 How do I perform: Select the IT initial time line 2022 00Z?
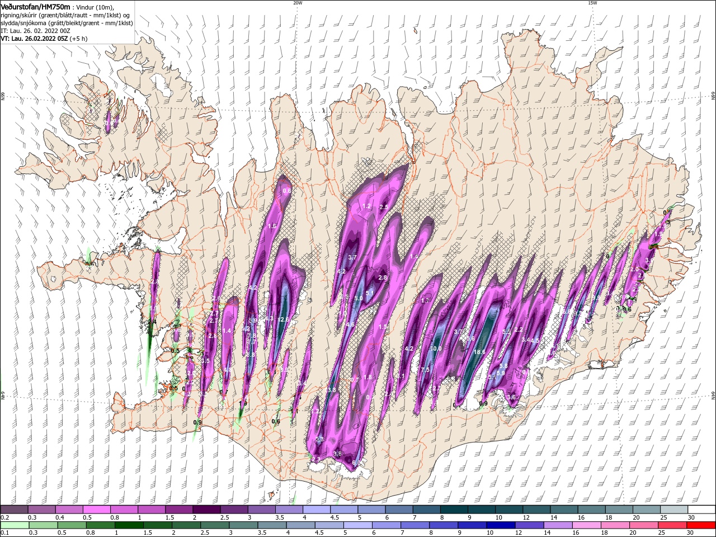click(35, 31)
